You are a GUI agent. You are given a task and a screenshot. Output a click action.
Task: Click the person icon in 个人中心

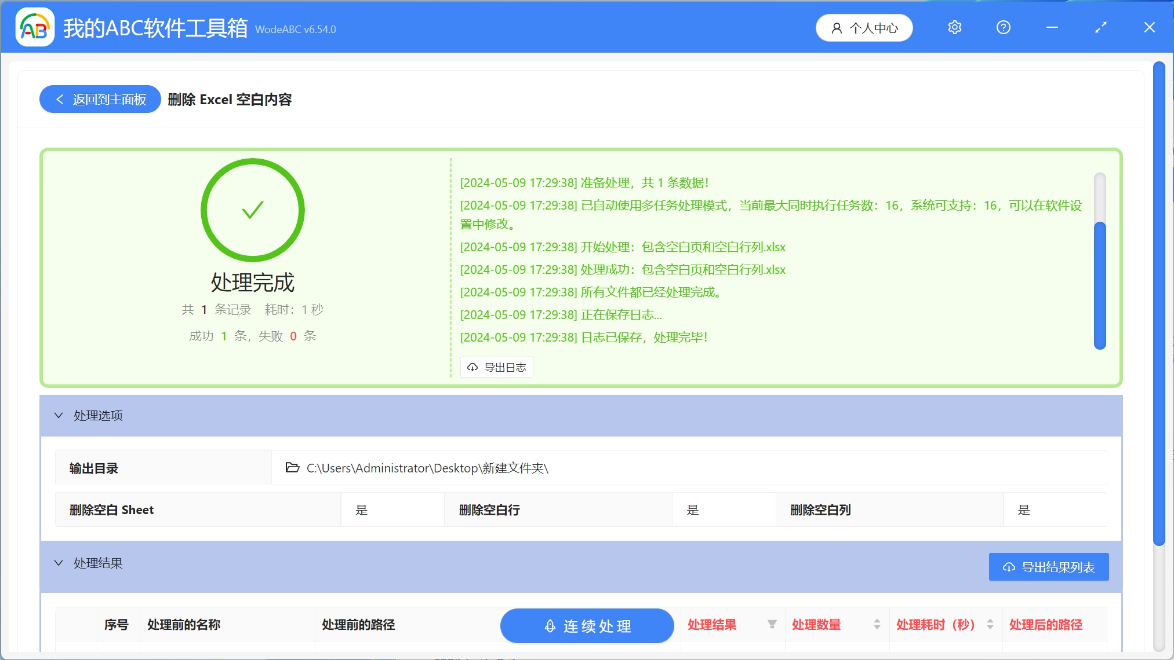point(835,27)
